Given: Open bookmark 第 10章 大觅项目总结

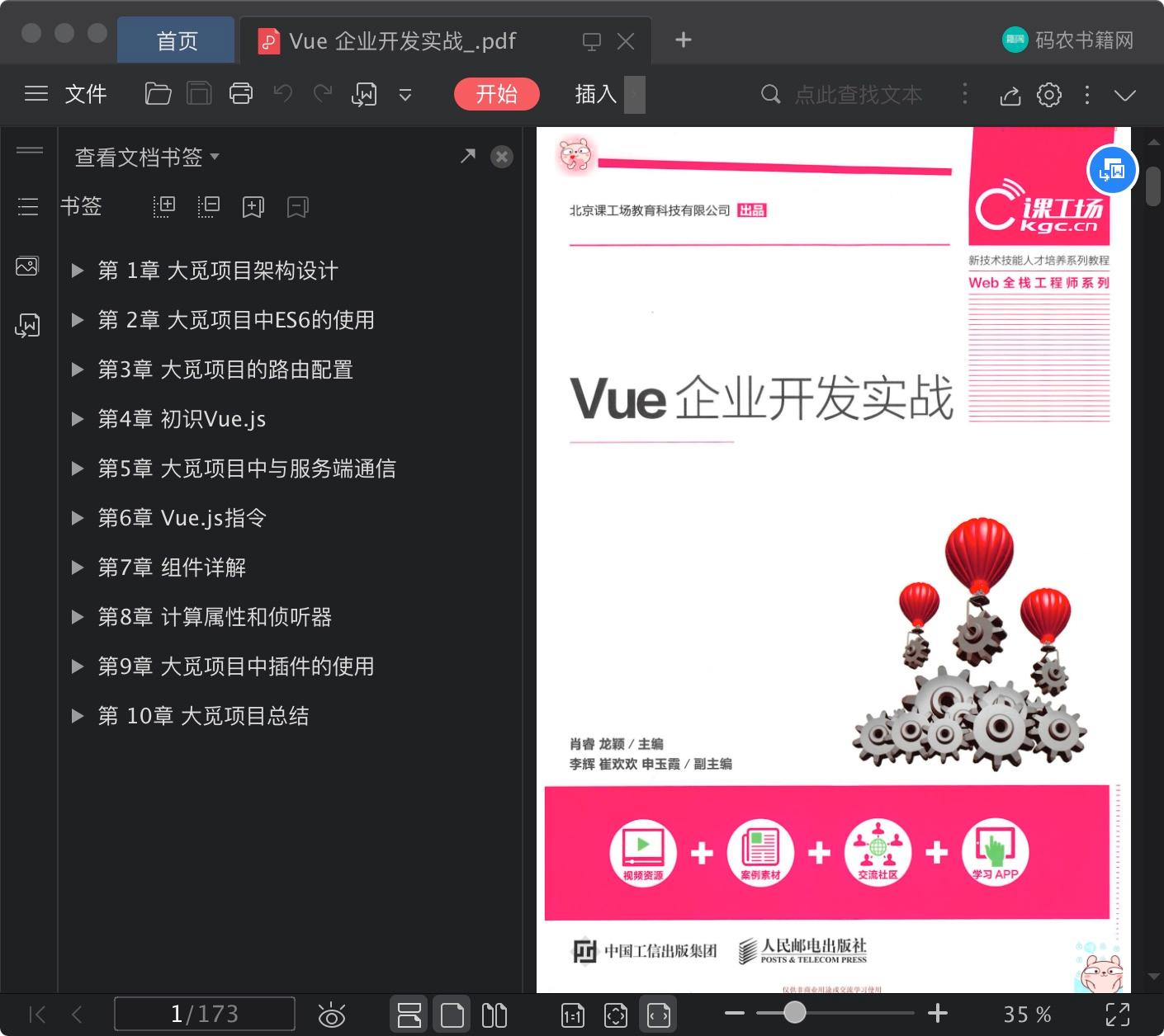Looking at the screenshot, I should click(203, 716).
